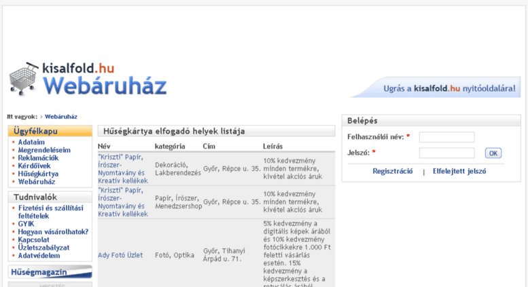528x287 pixels.
Task: Click the Belépés panel header
Action: [x=432, y=121]
